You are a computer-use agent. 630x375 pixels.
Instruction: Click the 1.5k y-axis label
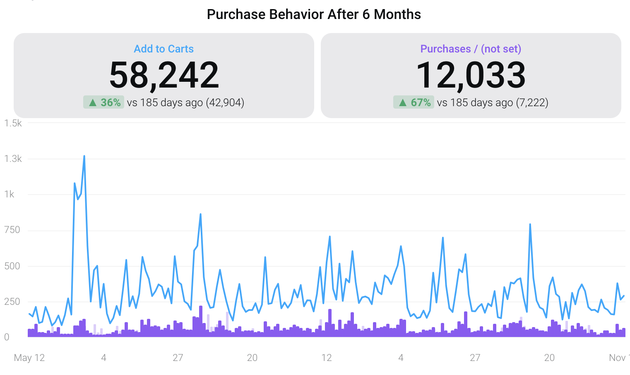click(x=13, y=123)
